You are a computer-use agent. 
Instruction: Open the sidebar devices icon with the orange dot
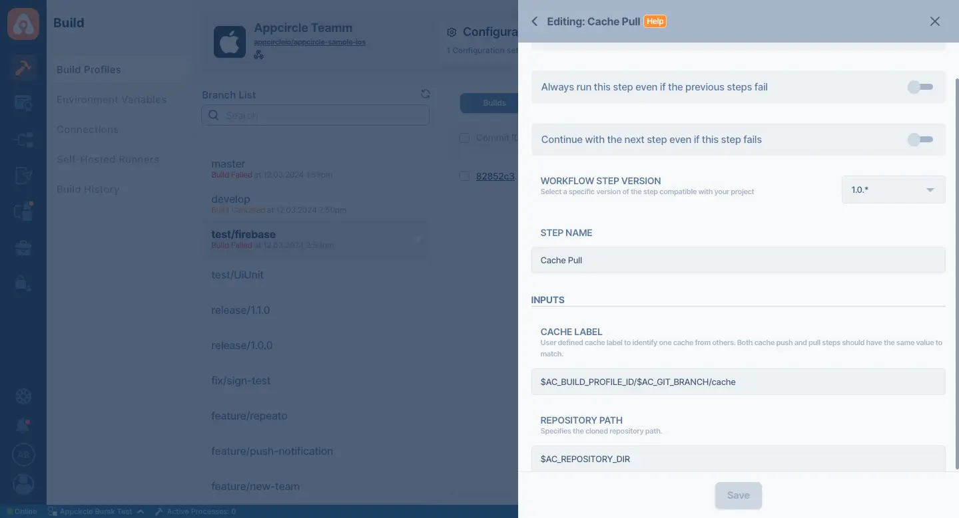pos(23,211)
